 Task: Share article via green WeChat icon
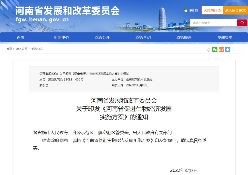click(x=215, y=49)
